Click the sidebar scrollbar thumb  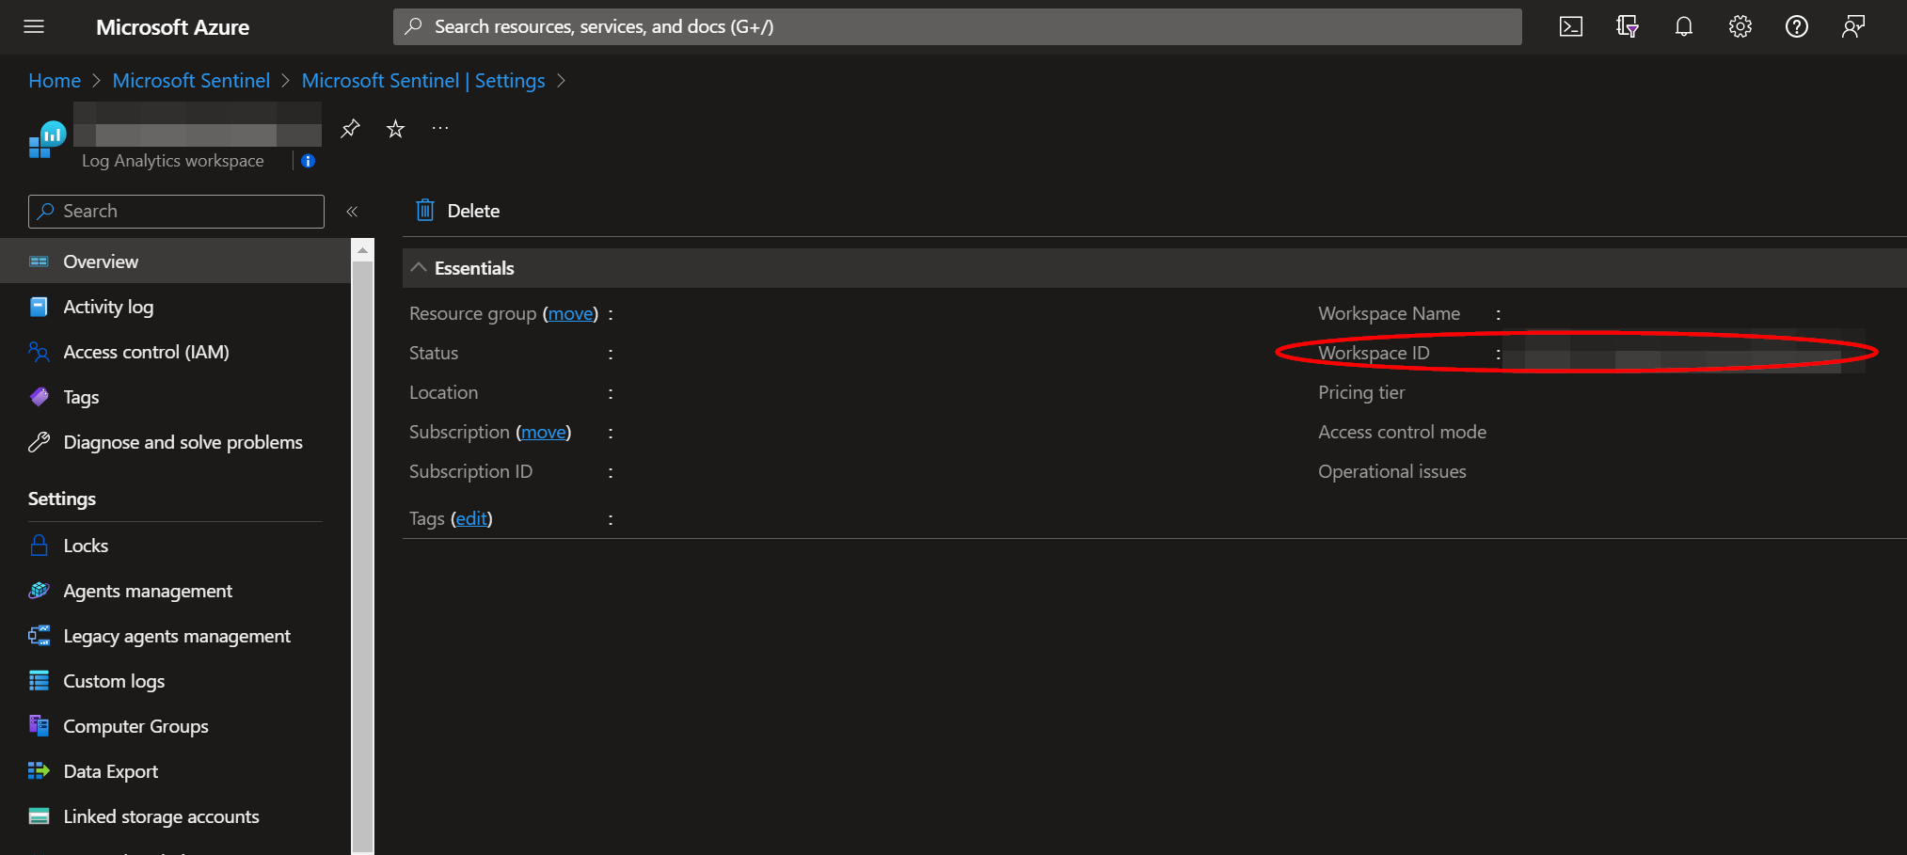(x=362, y=555)
